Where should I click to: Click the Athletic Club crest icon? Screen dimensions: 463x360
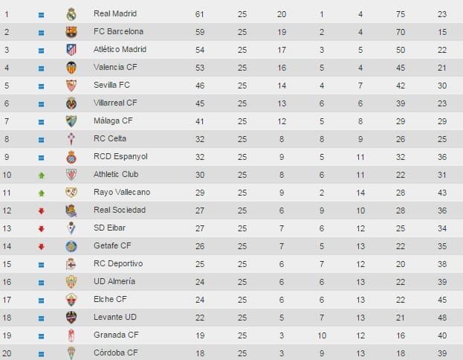[71, 175]
